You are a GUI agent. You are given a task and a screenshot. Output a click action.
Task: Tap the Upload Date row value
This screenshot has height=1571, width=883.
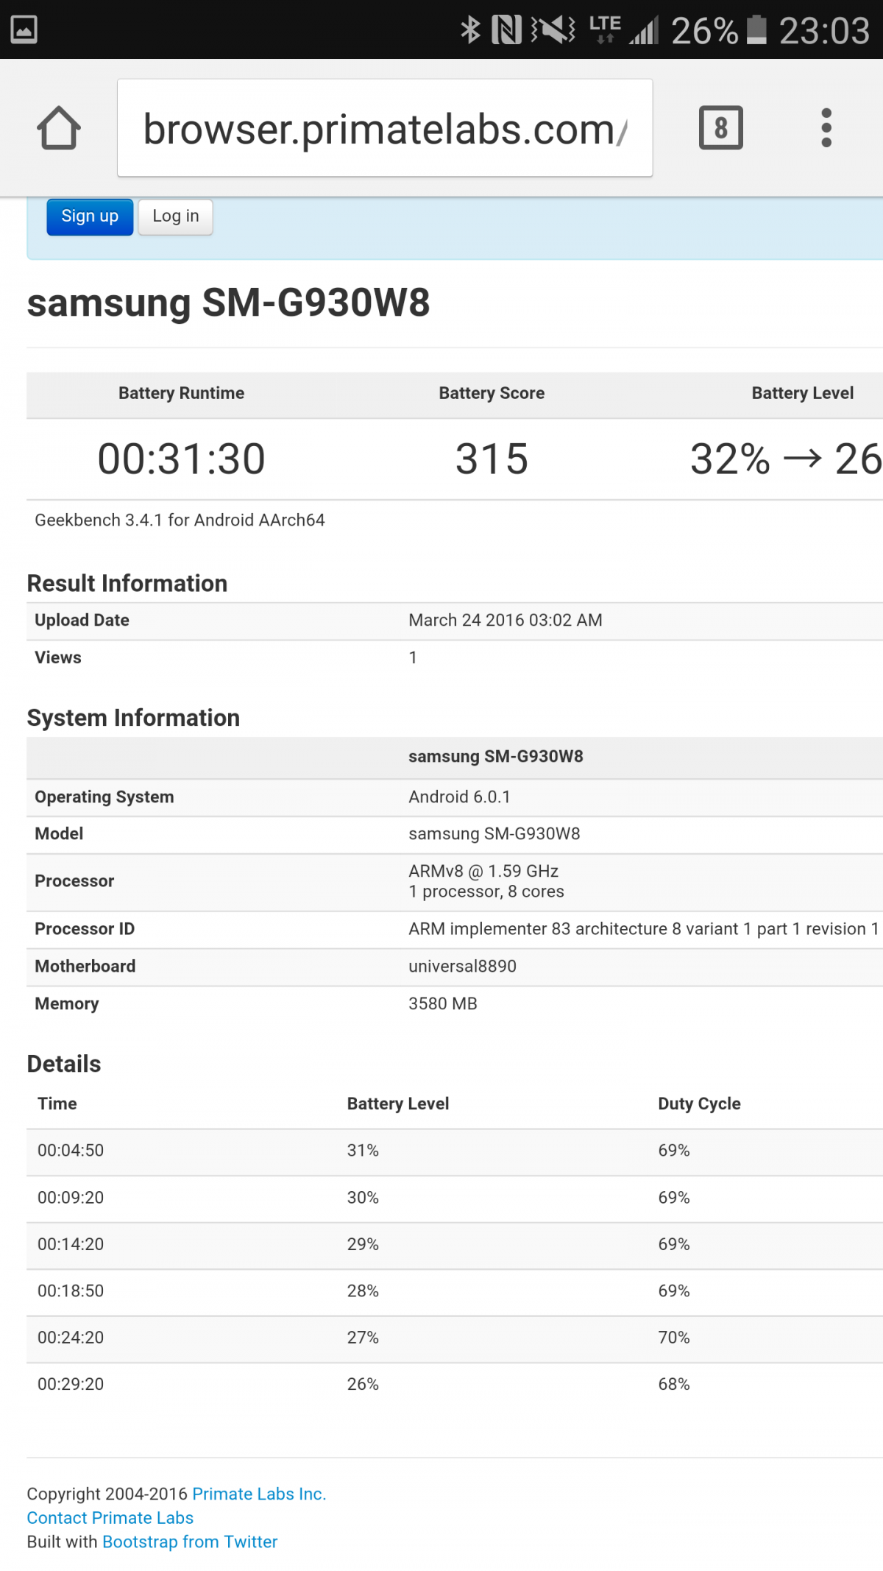(x=505, y=621)
